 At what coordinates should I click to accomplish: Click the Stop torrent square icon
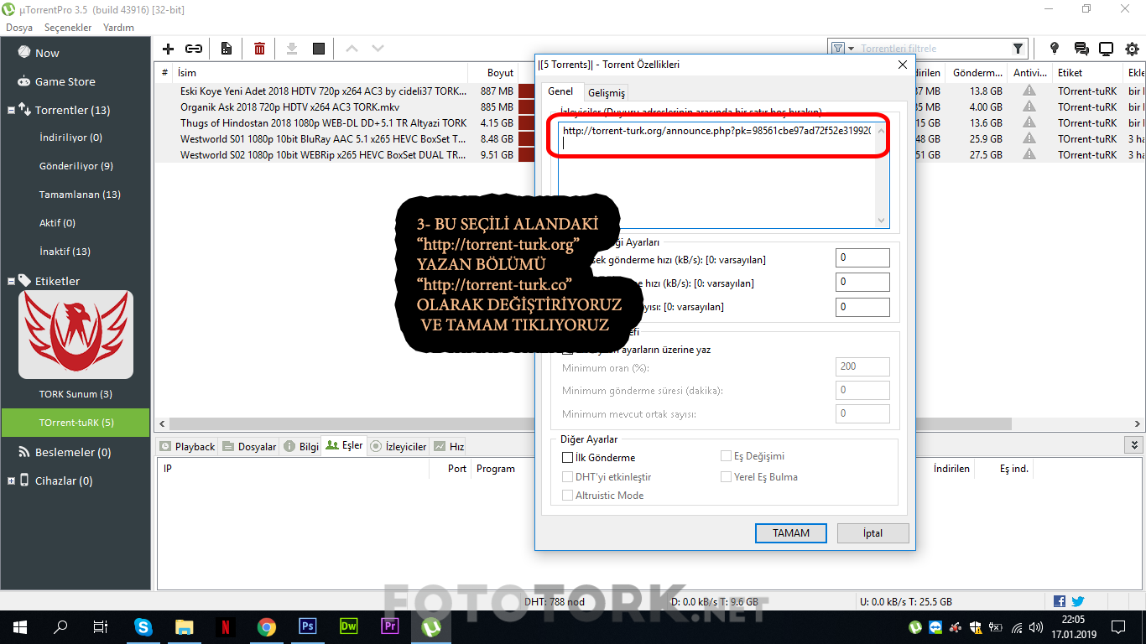[319, 49]
